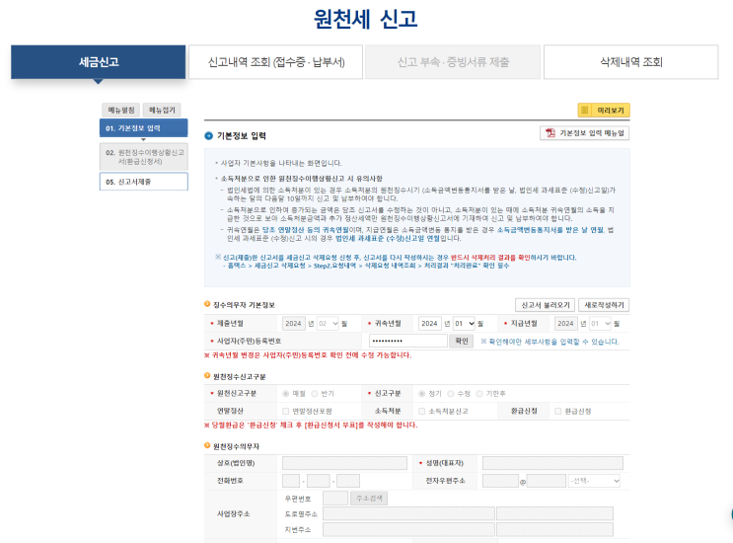Viewport: 733px width, 543px height.
Task: Click the 성명(대표자) input field
Action: coord(552,463)
